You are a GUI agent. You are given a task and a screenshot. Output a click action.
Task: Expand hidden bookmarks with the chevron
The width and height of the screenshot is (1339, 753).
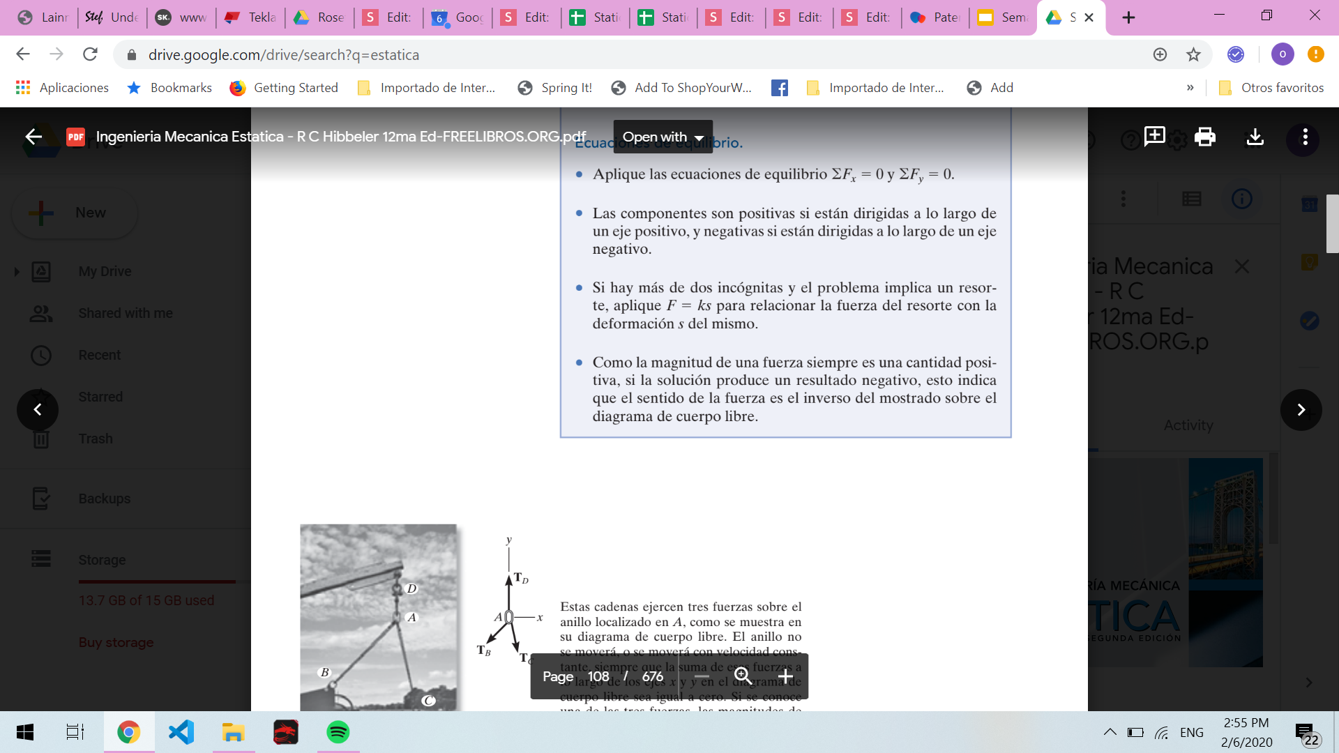1190,88
